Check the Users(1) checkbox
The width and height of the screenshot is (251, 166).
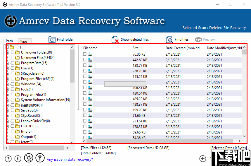[x=13, y=68]
